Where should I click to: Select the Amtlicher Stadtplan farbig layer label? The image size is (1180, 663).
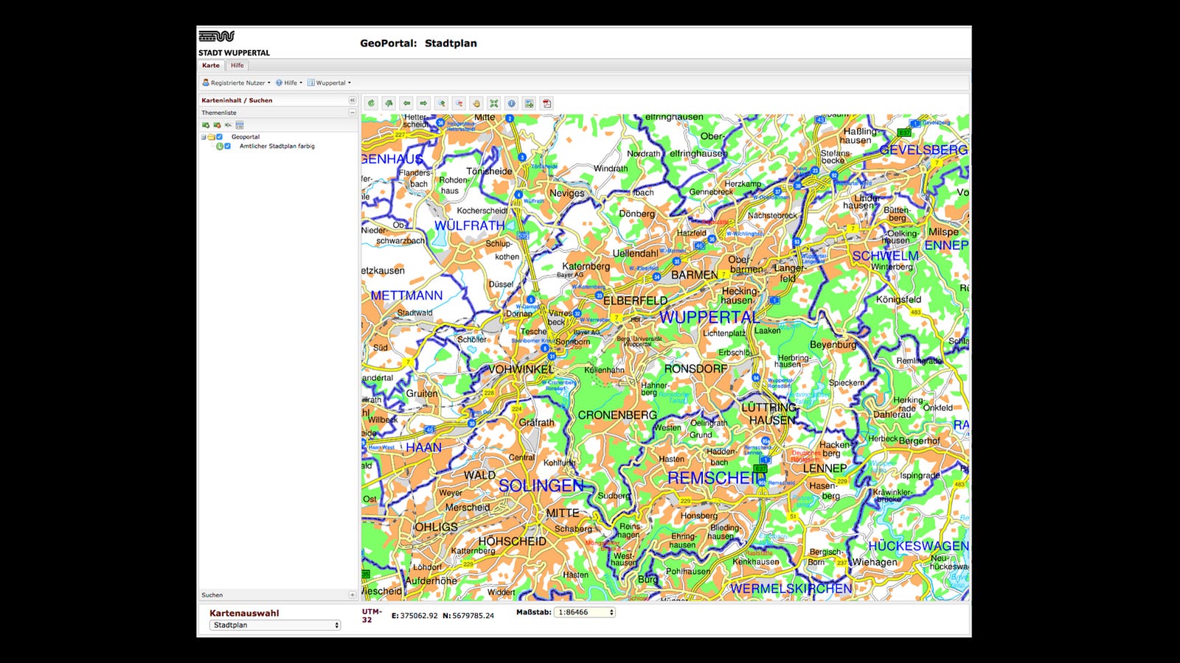click(277, 146)
